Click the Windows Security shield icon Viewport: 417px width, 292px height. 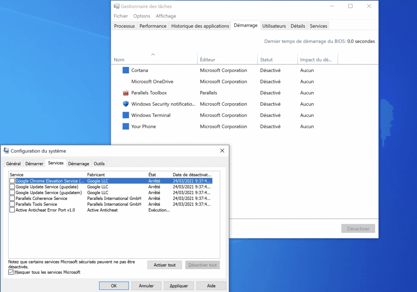[x=126, y=104]
